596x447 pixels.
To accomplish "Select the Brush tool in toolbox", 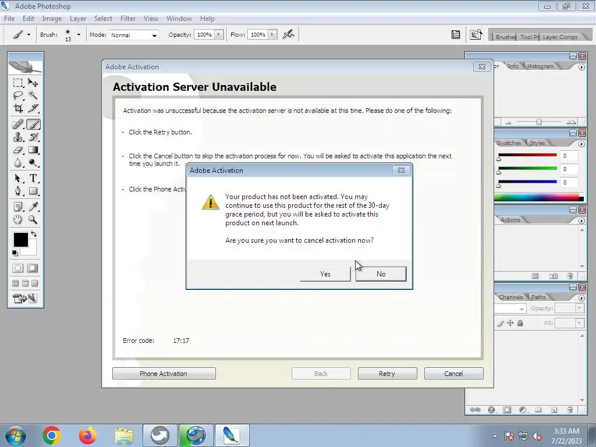I will tap(33, 125).
